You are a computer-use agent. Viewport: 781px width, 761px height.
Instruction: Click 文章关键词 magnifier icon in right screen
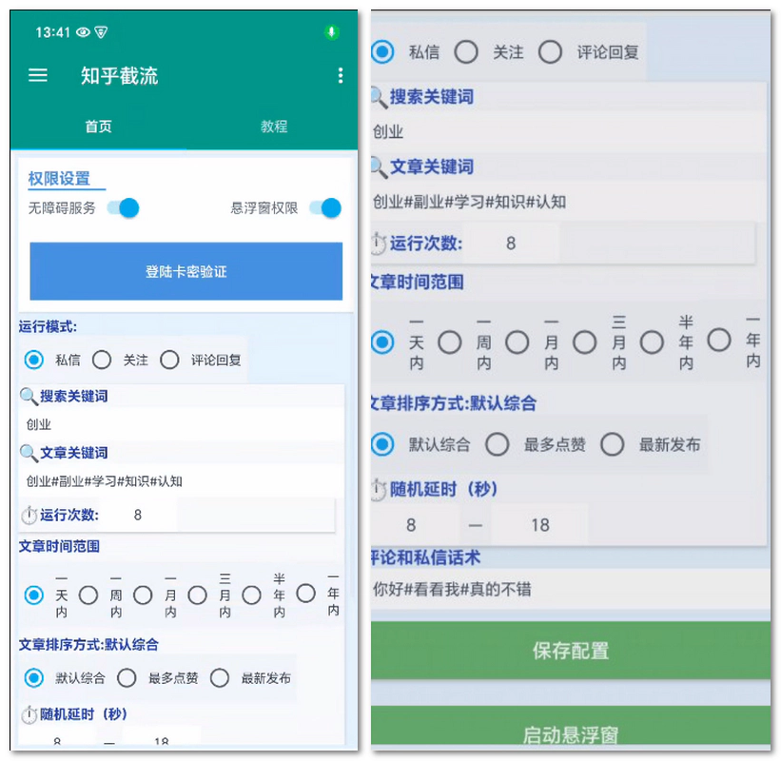378,167
